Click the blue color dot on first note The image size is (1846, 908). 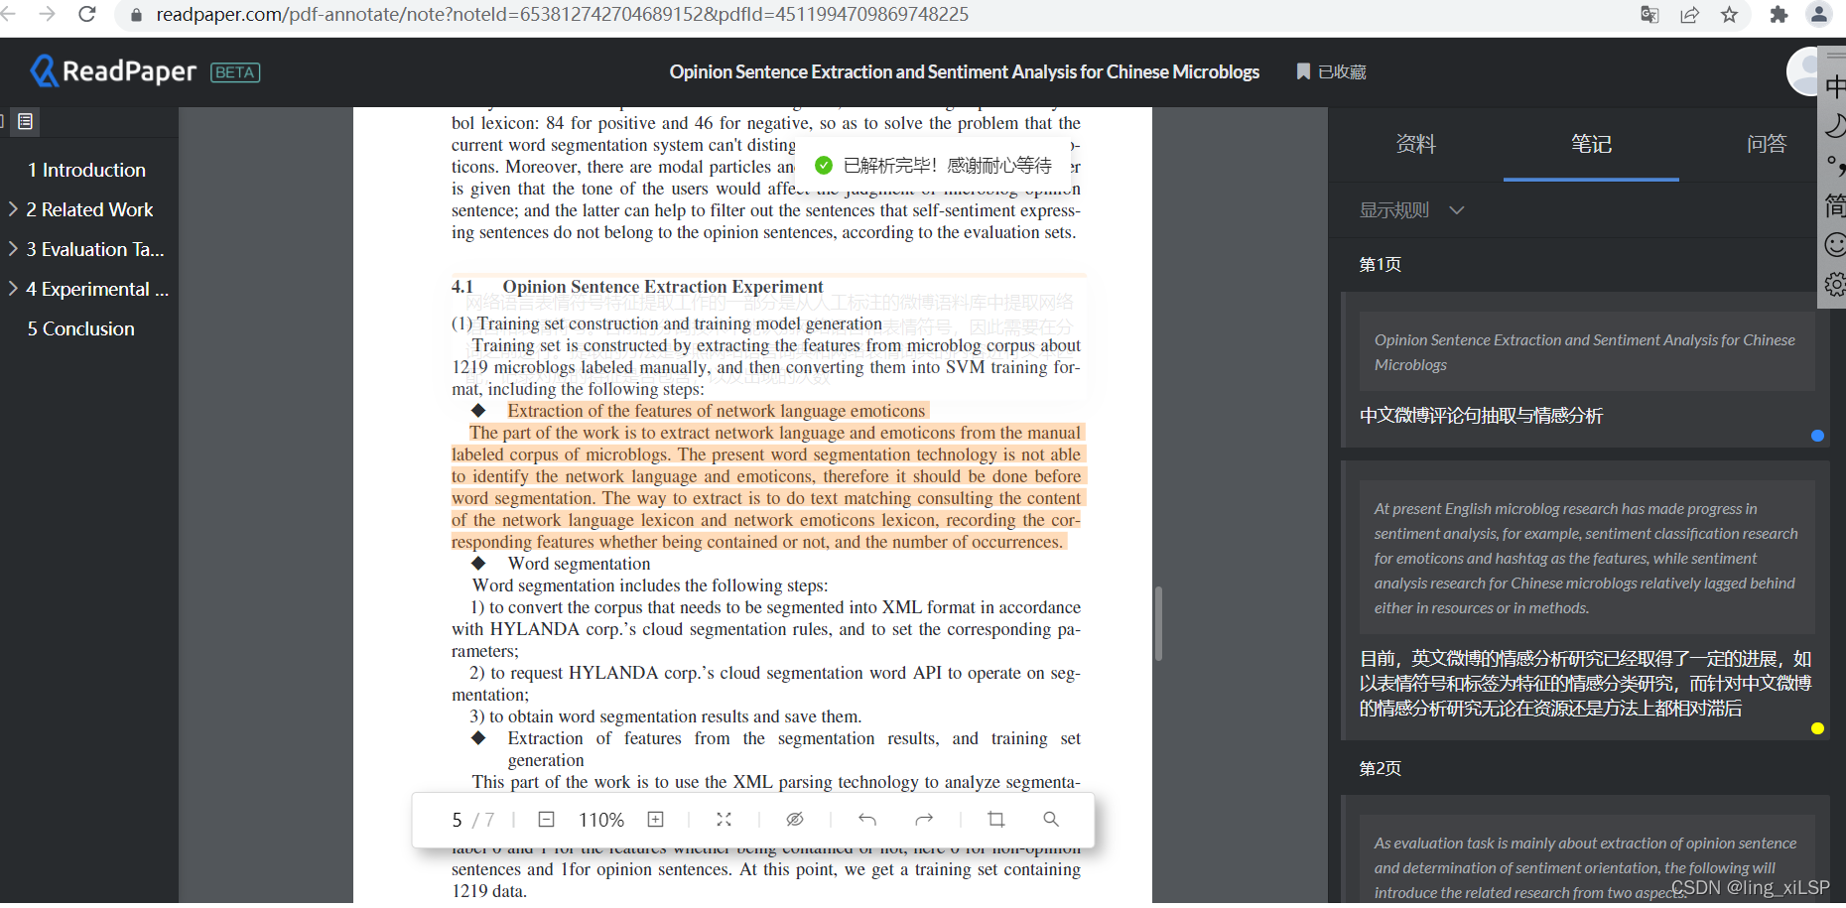pos(1817,436)
